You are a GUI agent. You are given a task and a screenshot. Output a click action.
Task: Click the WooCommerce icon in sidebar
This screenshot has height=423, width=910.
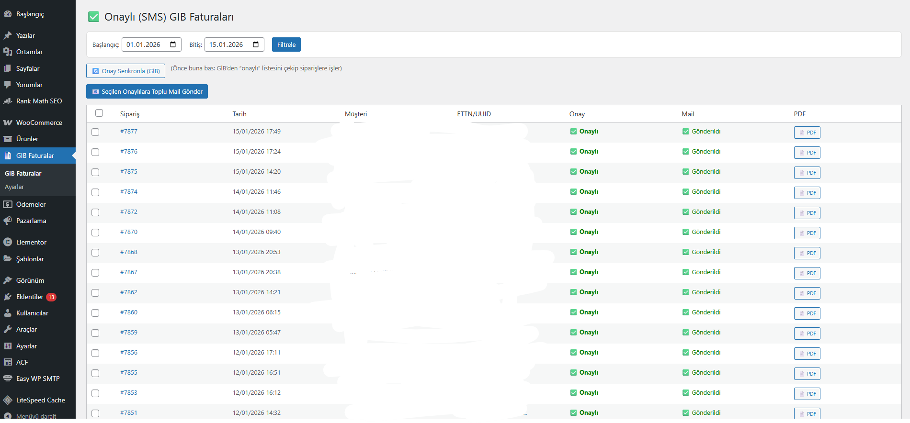click(8, 122)
